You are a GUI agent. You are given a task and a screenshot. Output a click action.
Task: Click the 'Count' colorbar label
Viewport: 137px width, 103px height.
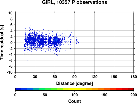(75, 101)
